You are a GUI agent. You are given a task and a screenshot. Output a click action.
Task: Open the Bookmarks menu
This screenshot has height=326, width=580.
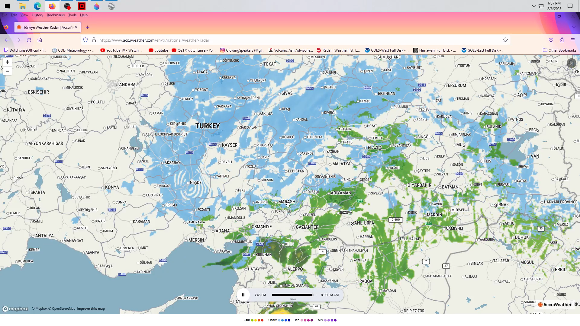coord(56,15)
